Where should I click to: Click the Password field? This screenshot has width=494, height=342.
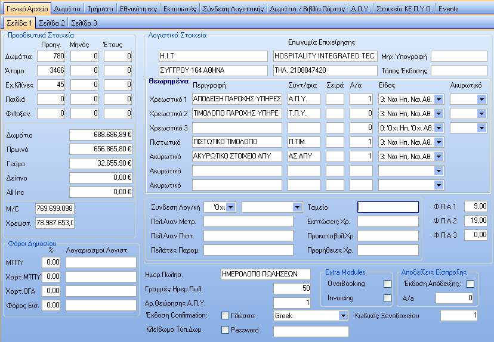(x=311, y=331)
